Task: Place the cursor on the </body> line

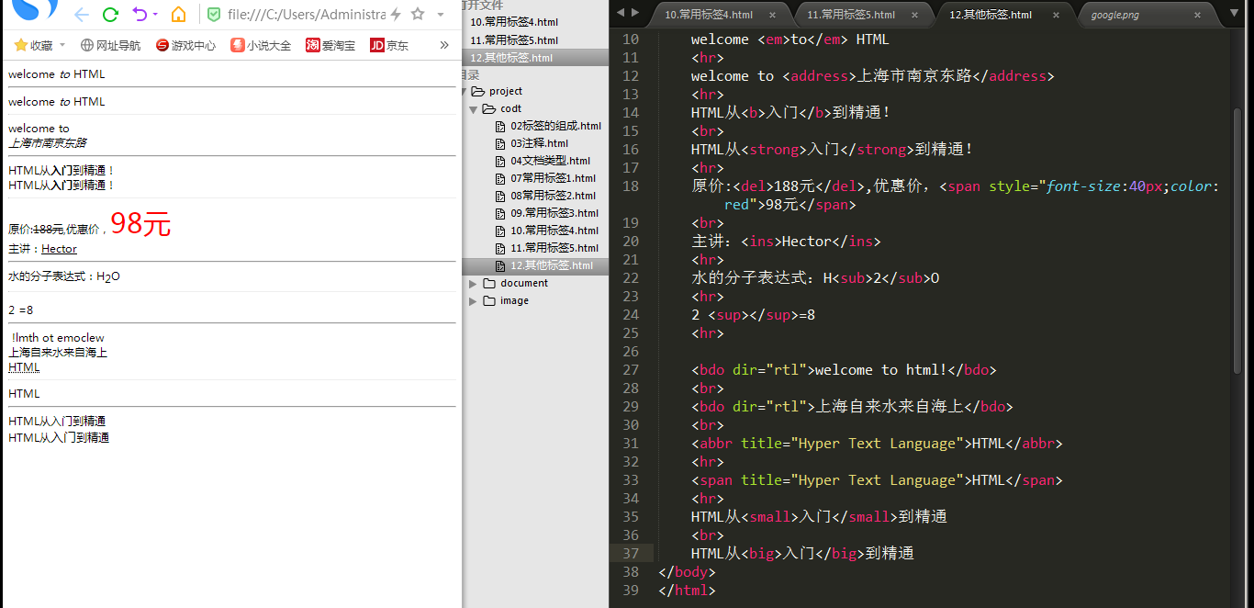Action: click(687, 571)
